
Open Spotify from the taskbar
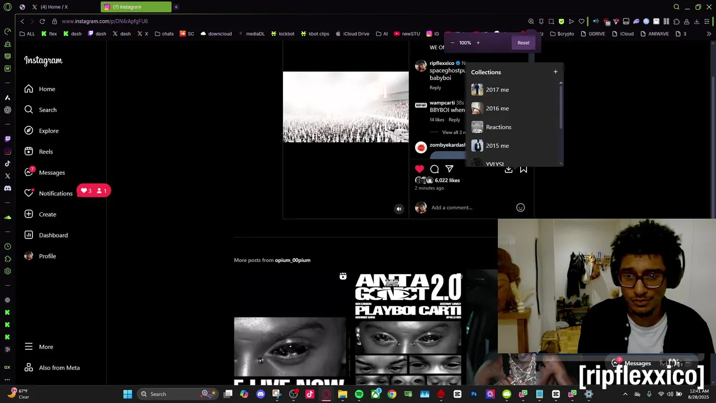359,394
